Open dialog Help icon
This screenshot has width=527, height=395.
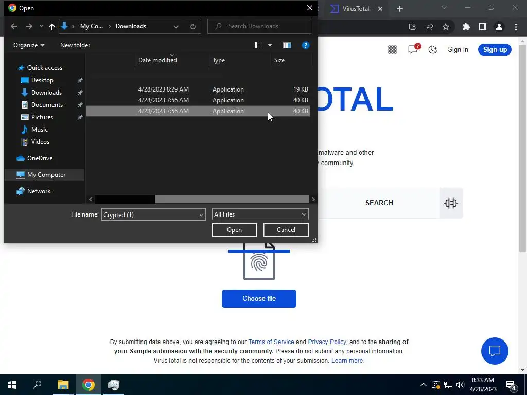coord(306,45)
